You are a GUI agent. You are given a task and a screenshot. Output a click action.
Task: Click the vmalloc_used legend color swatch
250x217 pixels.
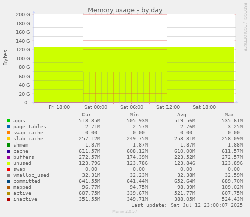point(9,175)
